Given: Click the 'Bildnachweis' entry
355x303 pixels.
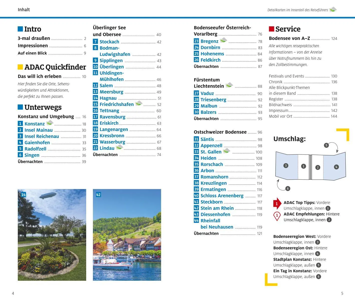Looking at the screenshot, I should [303, 105].
